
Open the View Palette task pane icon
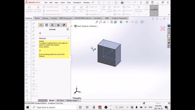[169, 39]
